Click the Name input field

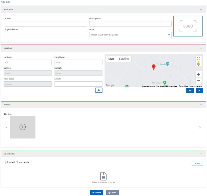click(46, 24)
